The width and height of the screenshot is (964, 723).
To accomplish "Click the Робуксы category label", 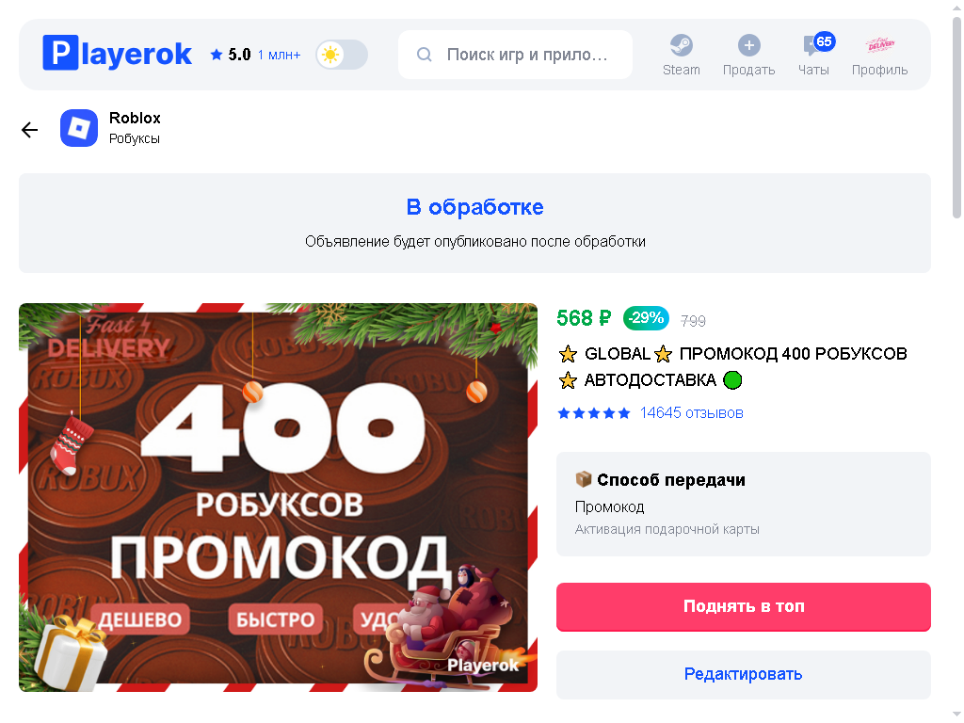I will pos(134,139).
